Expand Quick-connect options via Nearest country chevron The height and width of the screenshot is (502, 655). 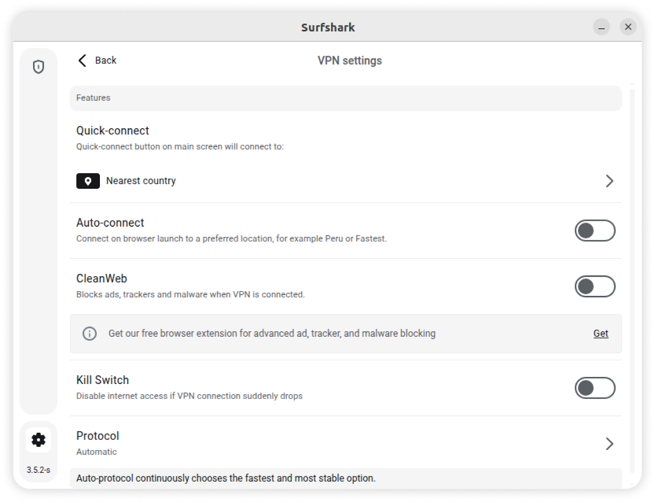click(609, 181)
